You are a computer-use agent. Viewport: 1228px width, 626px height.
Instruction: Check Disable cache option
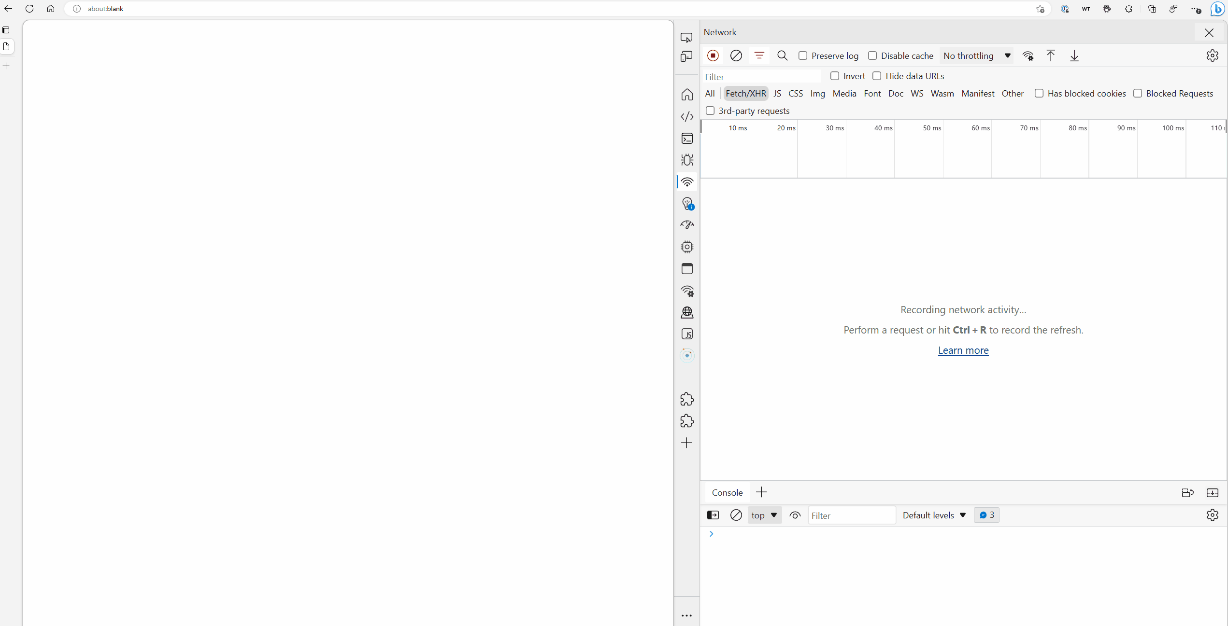tap(872, 56)
